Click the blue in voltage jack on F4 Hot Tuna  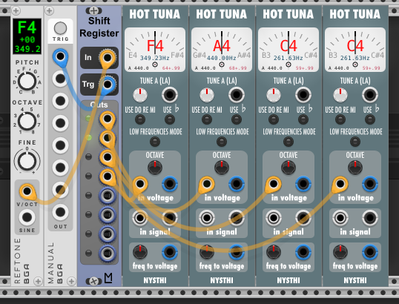point(170,183)
